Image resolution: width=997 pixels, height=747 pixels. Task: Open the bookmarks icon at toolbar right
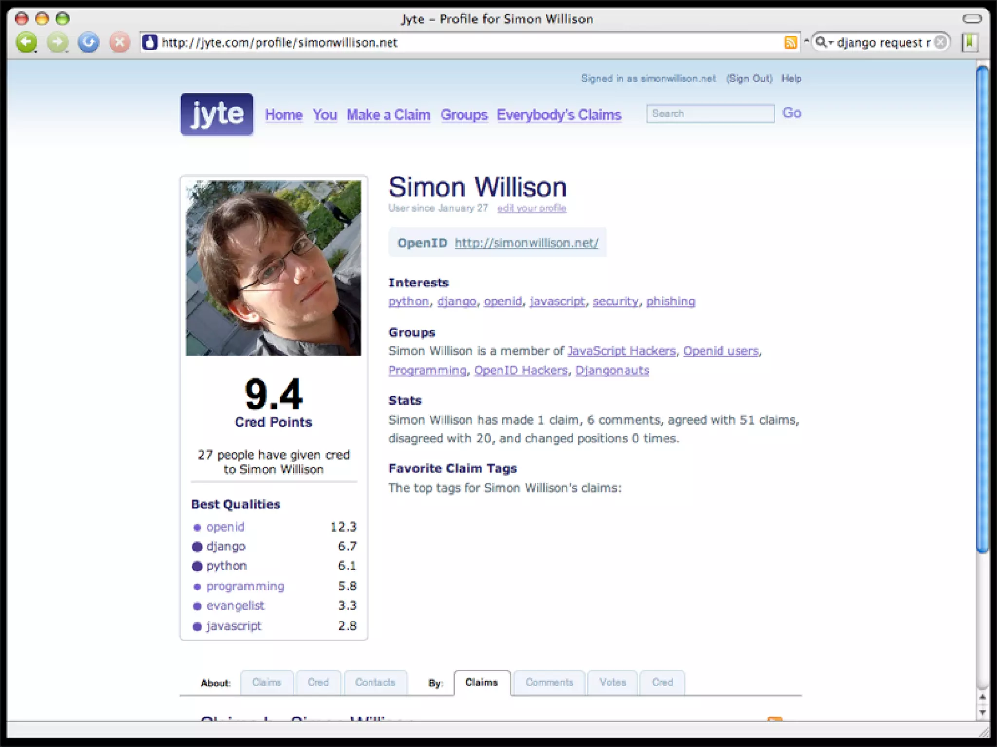[970, 42]
